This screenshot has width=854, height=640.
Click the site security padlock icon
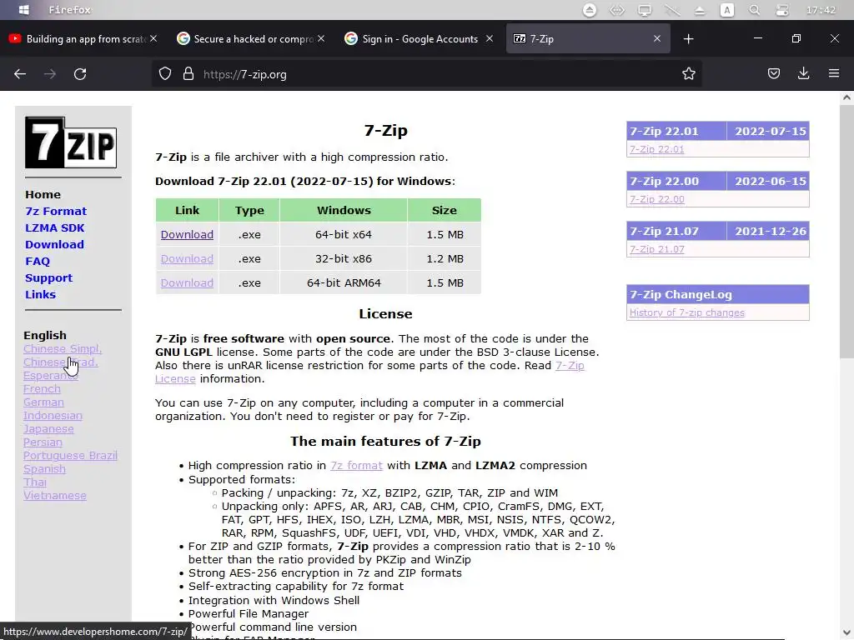pyautogui.click(x=188, y=74)
